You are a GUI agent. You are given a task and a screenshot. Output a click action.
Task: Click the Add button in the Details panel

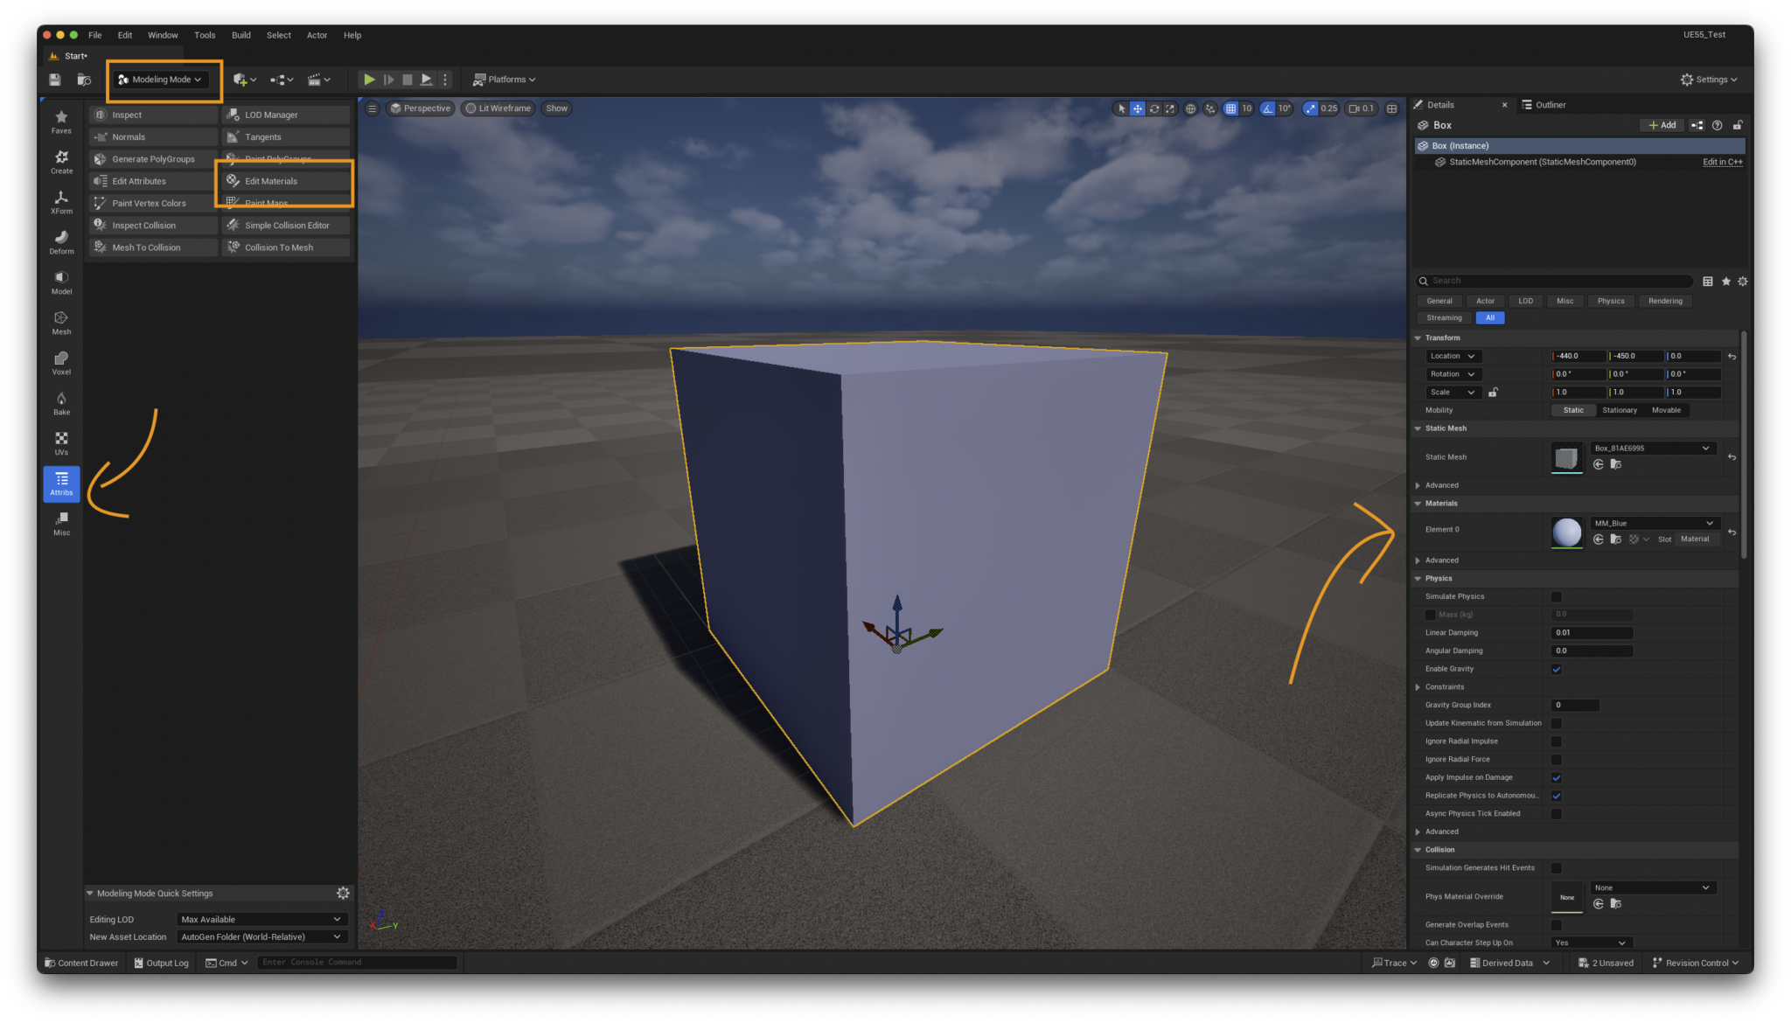coord(1661,125)
